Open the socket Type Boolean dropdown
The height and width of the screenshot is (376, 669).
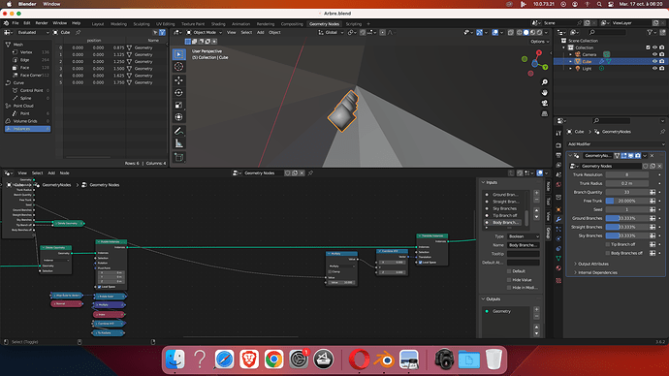tap(524, 236)
